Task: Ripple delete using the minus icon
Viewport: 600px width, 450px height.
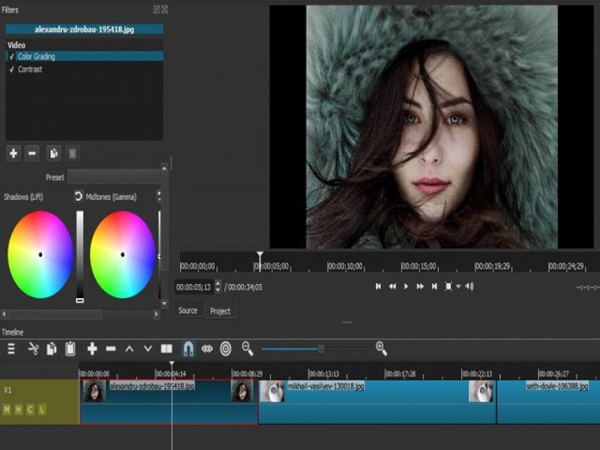Action: click(x=110, y=348)
